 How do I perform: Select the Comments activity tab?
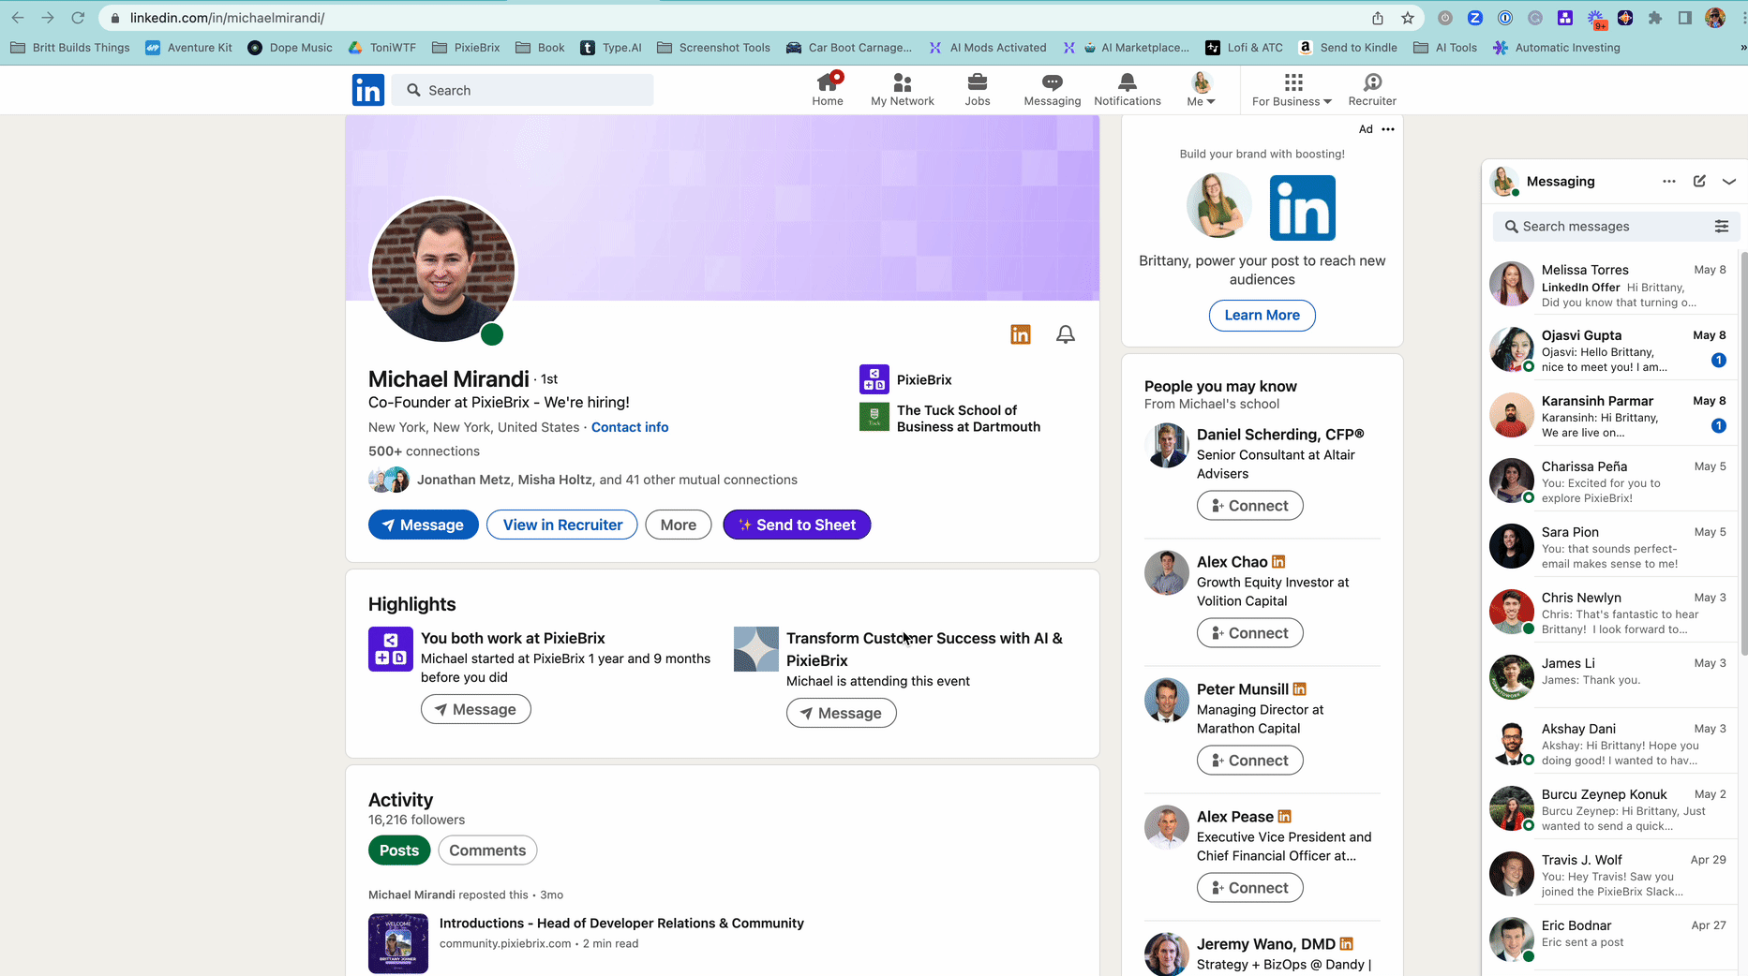(487, 850)
